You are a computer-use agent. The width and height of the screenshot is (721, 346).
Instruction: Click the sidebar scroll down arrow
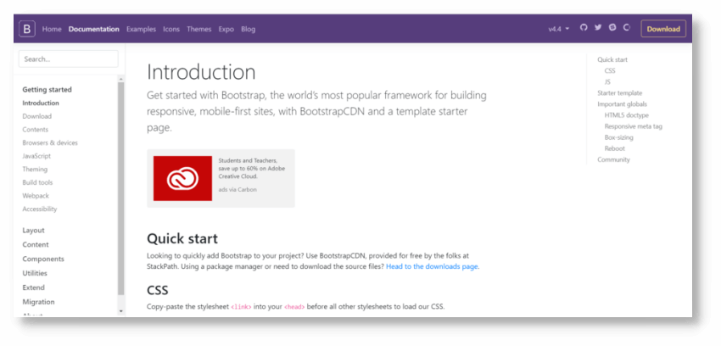[121, 311]
